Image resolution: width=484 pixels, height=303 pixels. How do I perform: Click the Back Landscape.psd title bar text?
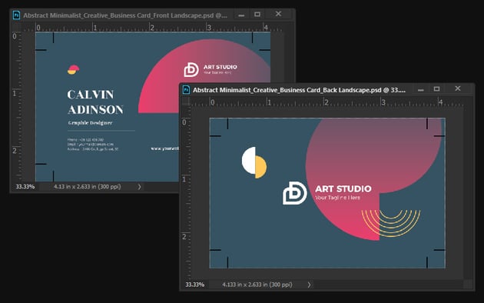299,90
